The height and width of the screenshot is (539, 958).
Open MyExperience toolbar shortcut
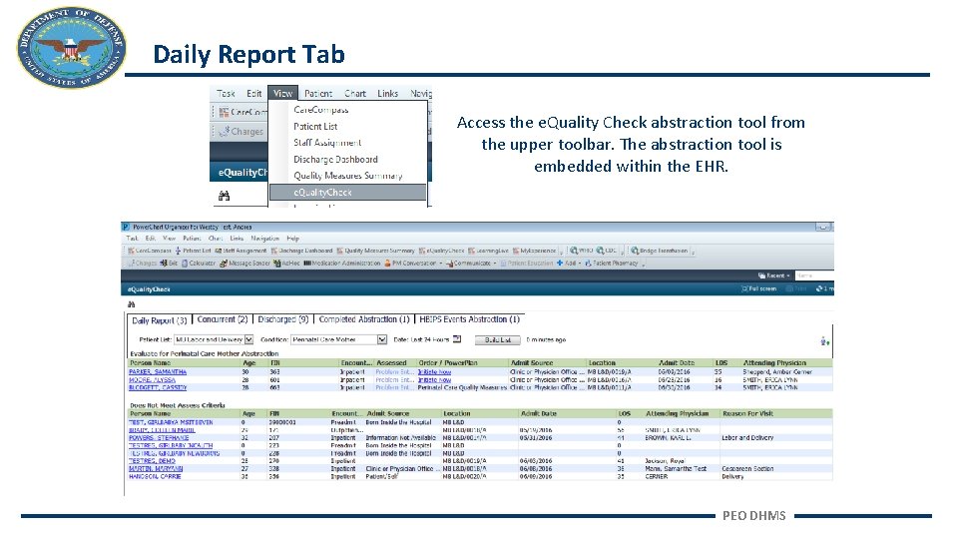535,251
